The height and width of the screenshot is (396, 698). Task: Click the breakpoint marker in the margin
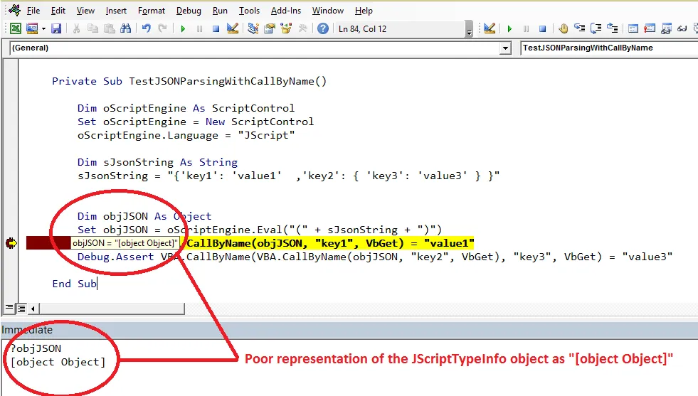[11, 243]
